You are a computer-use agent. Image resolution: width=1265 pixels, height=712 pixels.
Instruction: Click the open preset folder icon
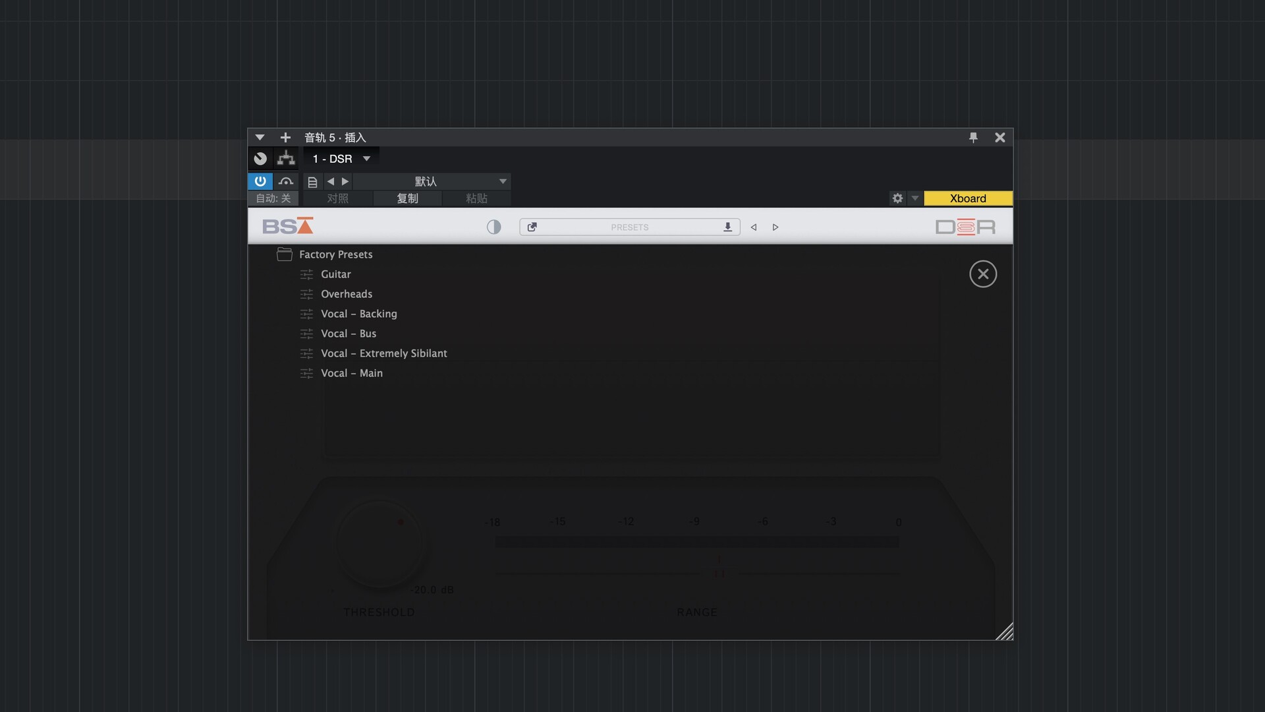pyautogui.click(x=532, y=227)
